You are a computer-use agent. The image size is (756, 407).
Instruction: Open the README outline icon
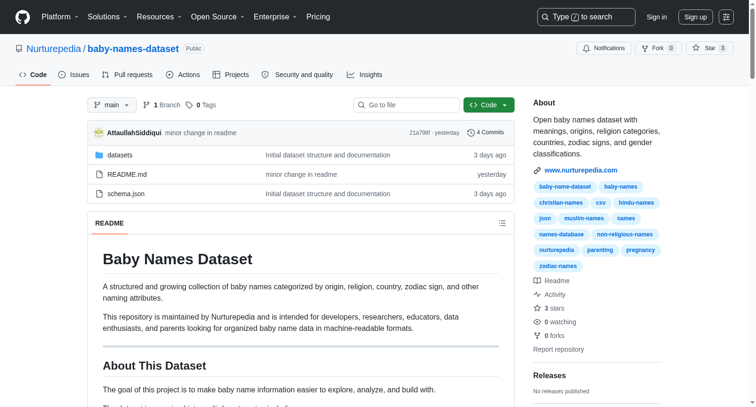[502, 223]
